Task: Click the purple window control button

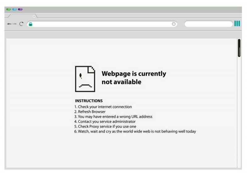Action: point(20,9)
